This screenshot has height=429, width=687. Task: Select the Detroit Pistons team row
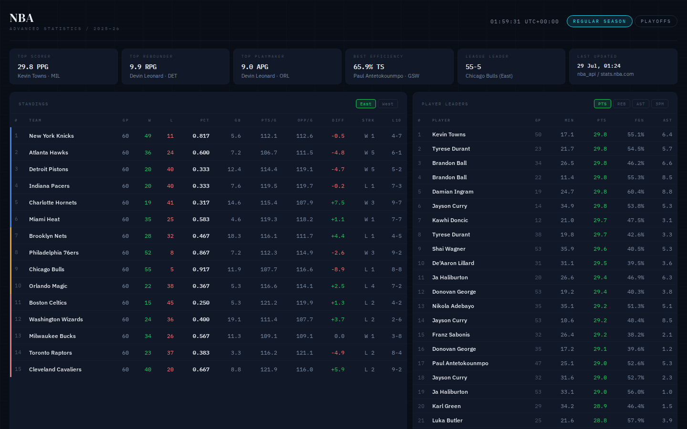click(208, 169)
